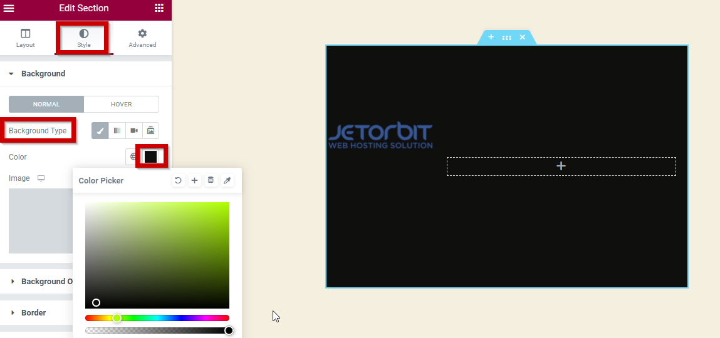Reset the color with the undo icon
The width and height of the screenshot is (720, 338).
(x=179, y=180)
